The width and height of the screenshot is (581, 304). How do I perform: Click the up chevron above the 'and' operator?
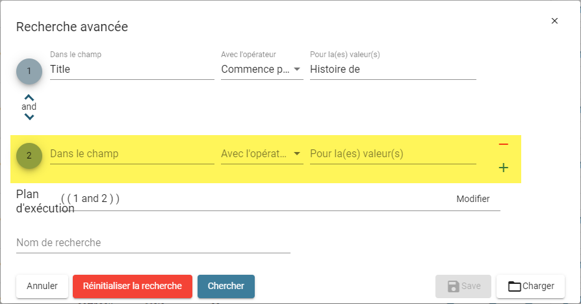click(29, 98)
